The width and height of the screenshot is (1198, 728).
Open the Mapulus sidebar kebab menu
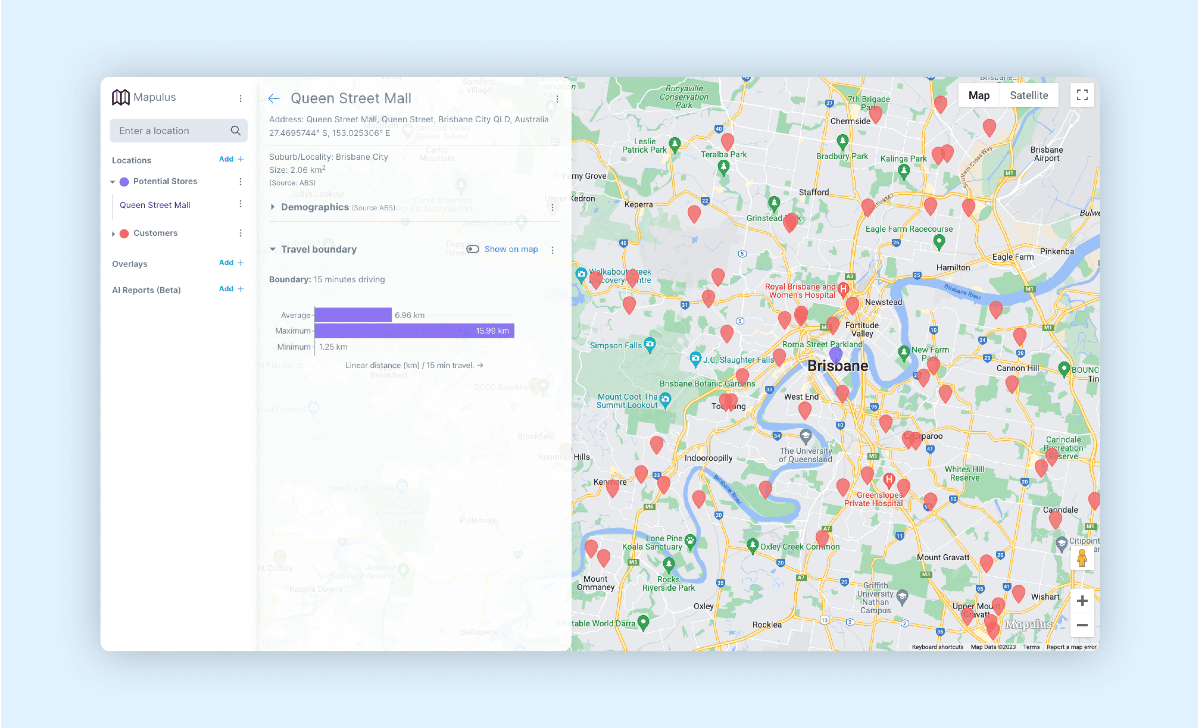click(240, 98)
